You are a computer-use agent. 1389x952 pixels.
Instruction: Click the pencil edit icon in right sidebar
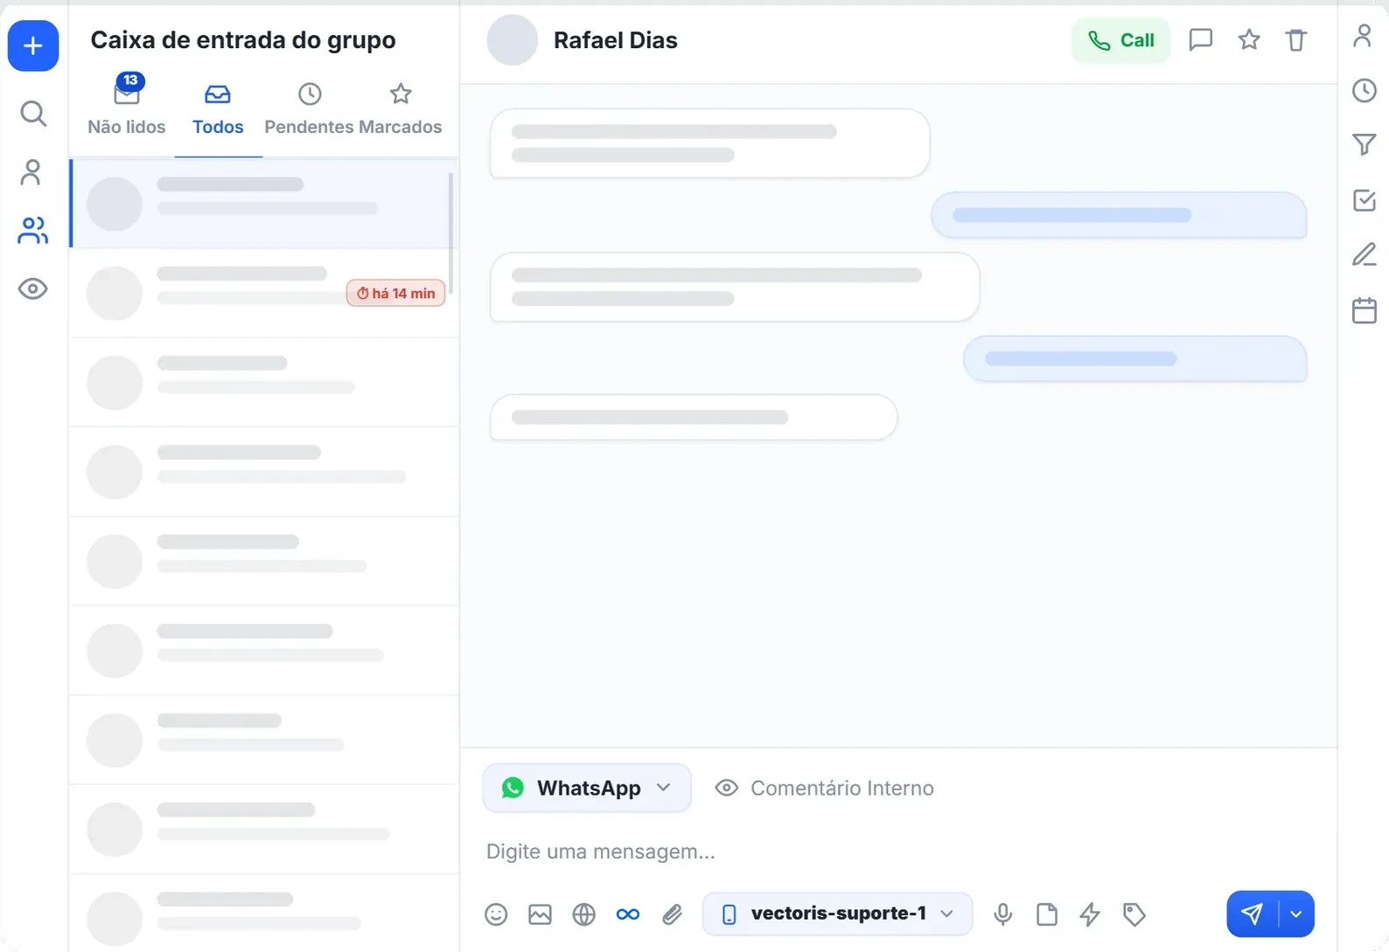[1365, 254]
